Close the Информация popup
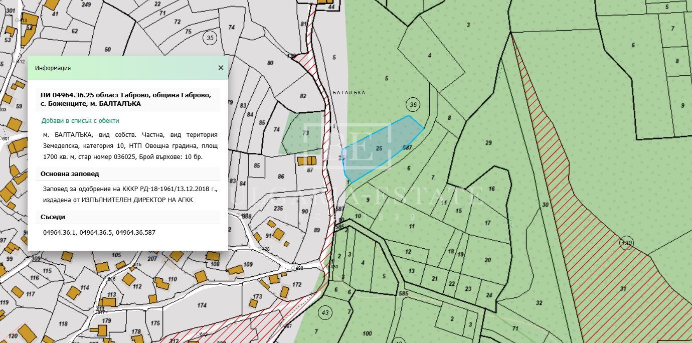The width and height of the screenshot is (692, 343). coord(221,68)
